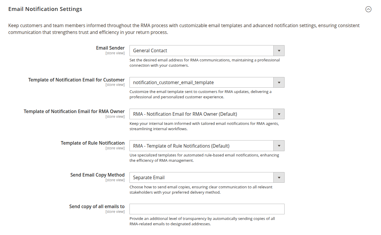The image size is (381, 235).
Task: Collapse the Email Notification Settings section chevron
Action: (368, 9)
